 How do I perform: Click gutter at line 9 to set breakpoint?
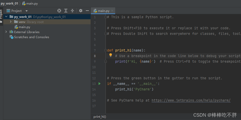(x=99, y=62)
